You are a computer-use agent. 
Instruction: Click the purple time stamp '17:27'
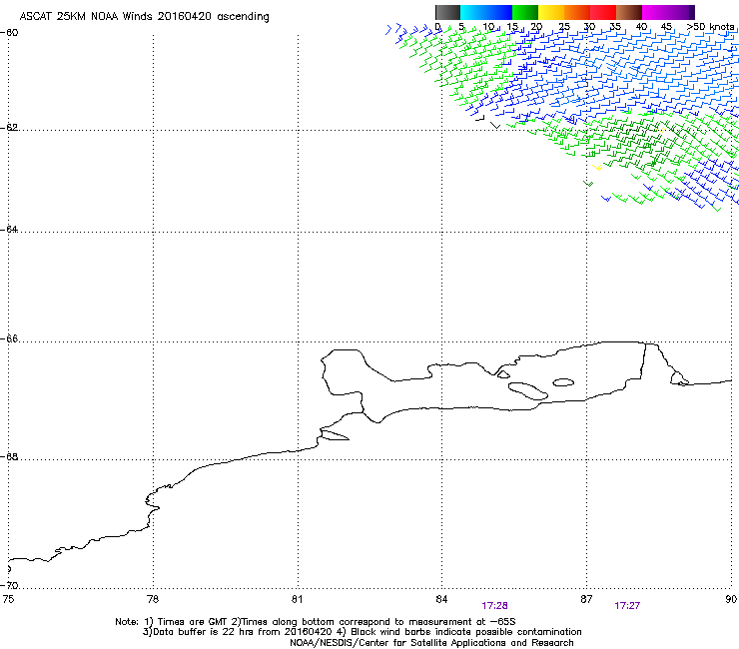click(x=627, y=606)
